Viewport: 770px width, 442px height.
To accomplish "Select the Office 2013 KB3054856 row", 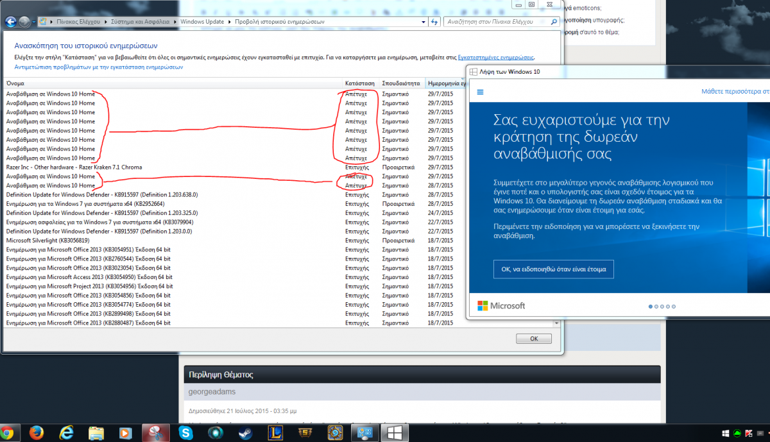I will (235, 295).
